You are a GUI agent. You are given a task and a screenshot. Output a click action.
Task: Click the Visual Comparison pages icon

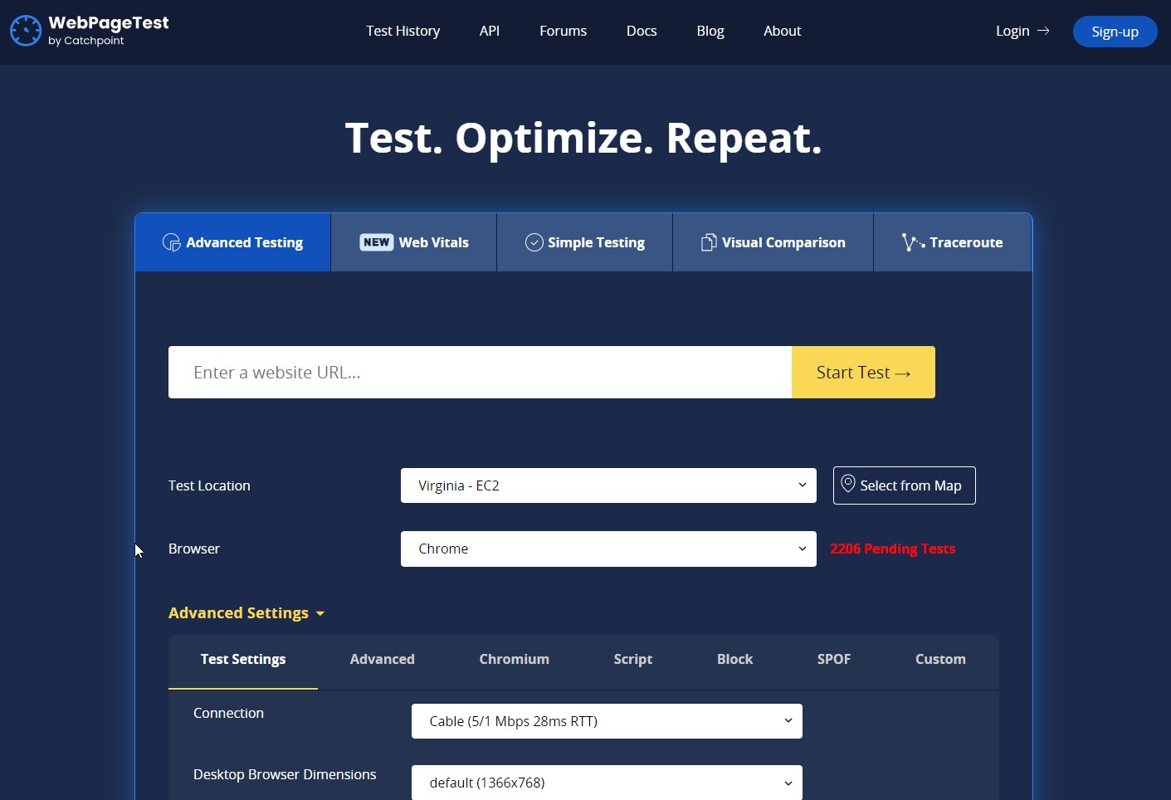point(708,242)
